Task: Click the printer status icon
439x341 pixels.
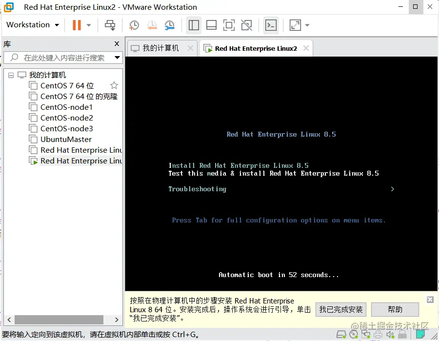Action: [378, 334]
